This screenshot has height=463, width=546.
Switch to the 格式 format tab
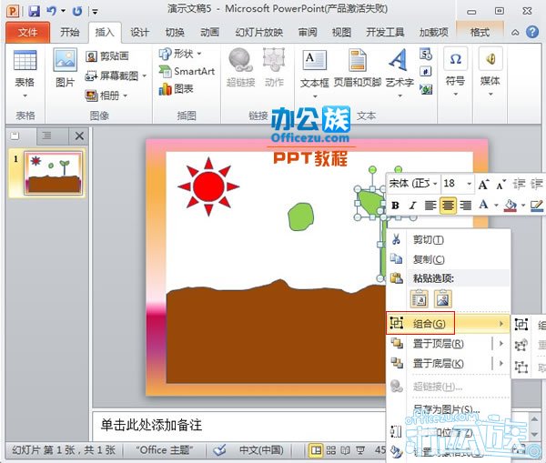480,33
